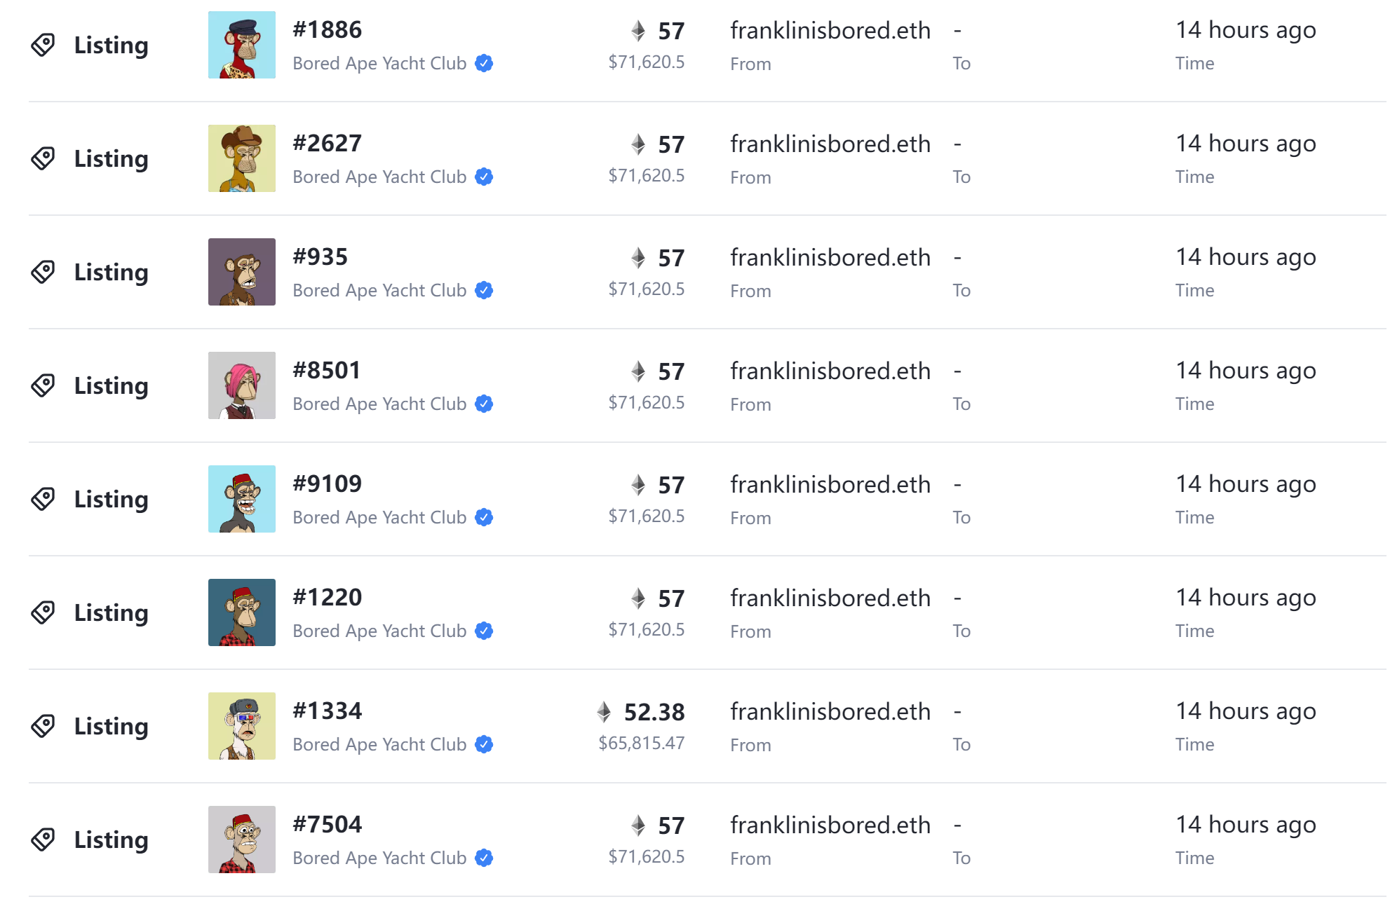1390x904 pixels.
Task: Open the ape thumbnail for #1886
Action: 242,45
